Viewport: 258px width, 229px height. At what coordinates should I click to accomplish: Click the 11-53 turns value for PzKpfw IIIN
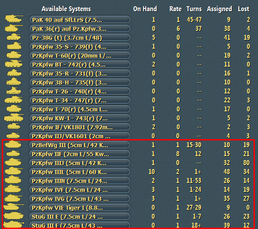pyautogui.click(x=194, y=181)
